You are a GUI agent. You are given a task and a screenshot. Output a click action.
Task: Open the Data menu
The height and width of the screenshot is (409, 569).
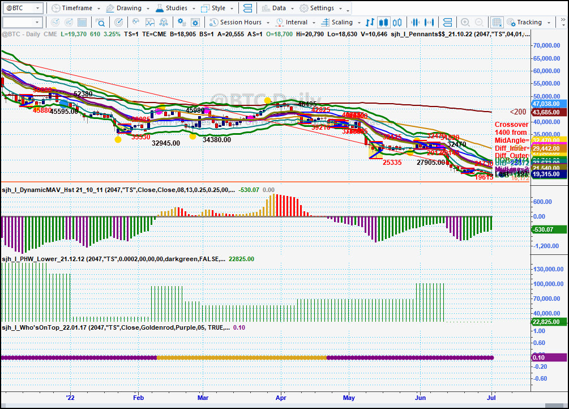pos(277,8)
